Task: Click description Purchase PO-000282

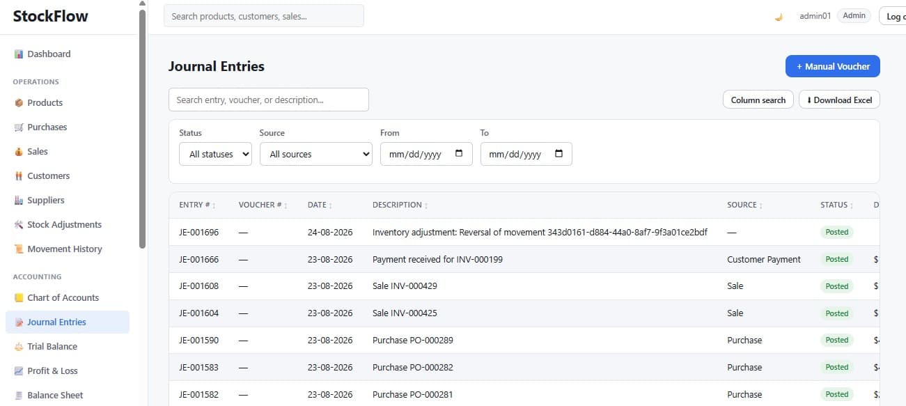Action: (x=413, y=368)
